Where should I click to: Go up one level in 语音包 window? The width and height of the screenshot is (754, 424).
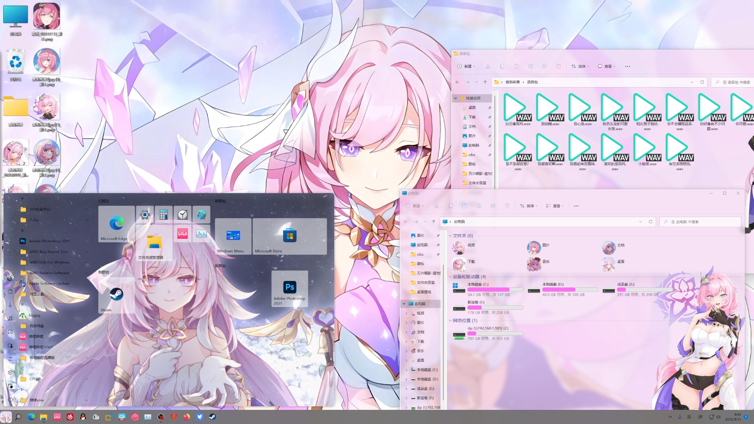point(485,82)
